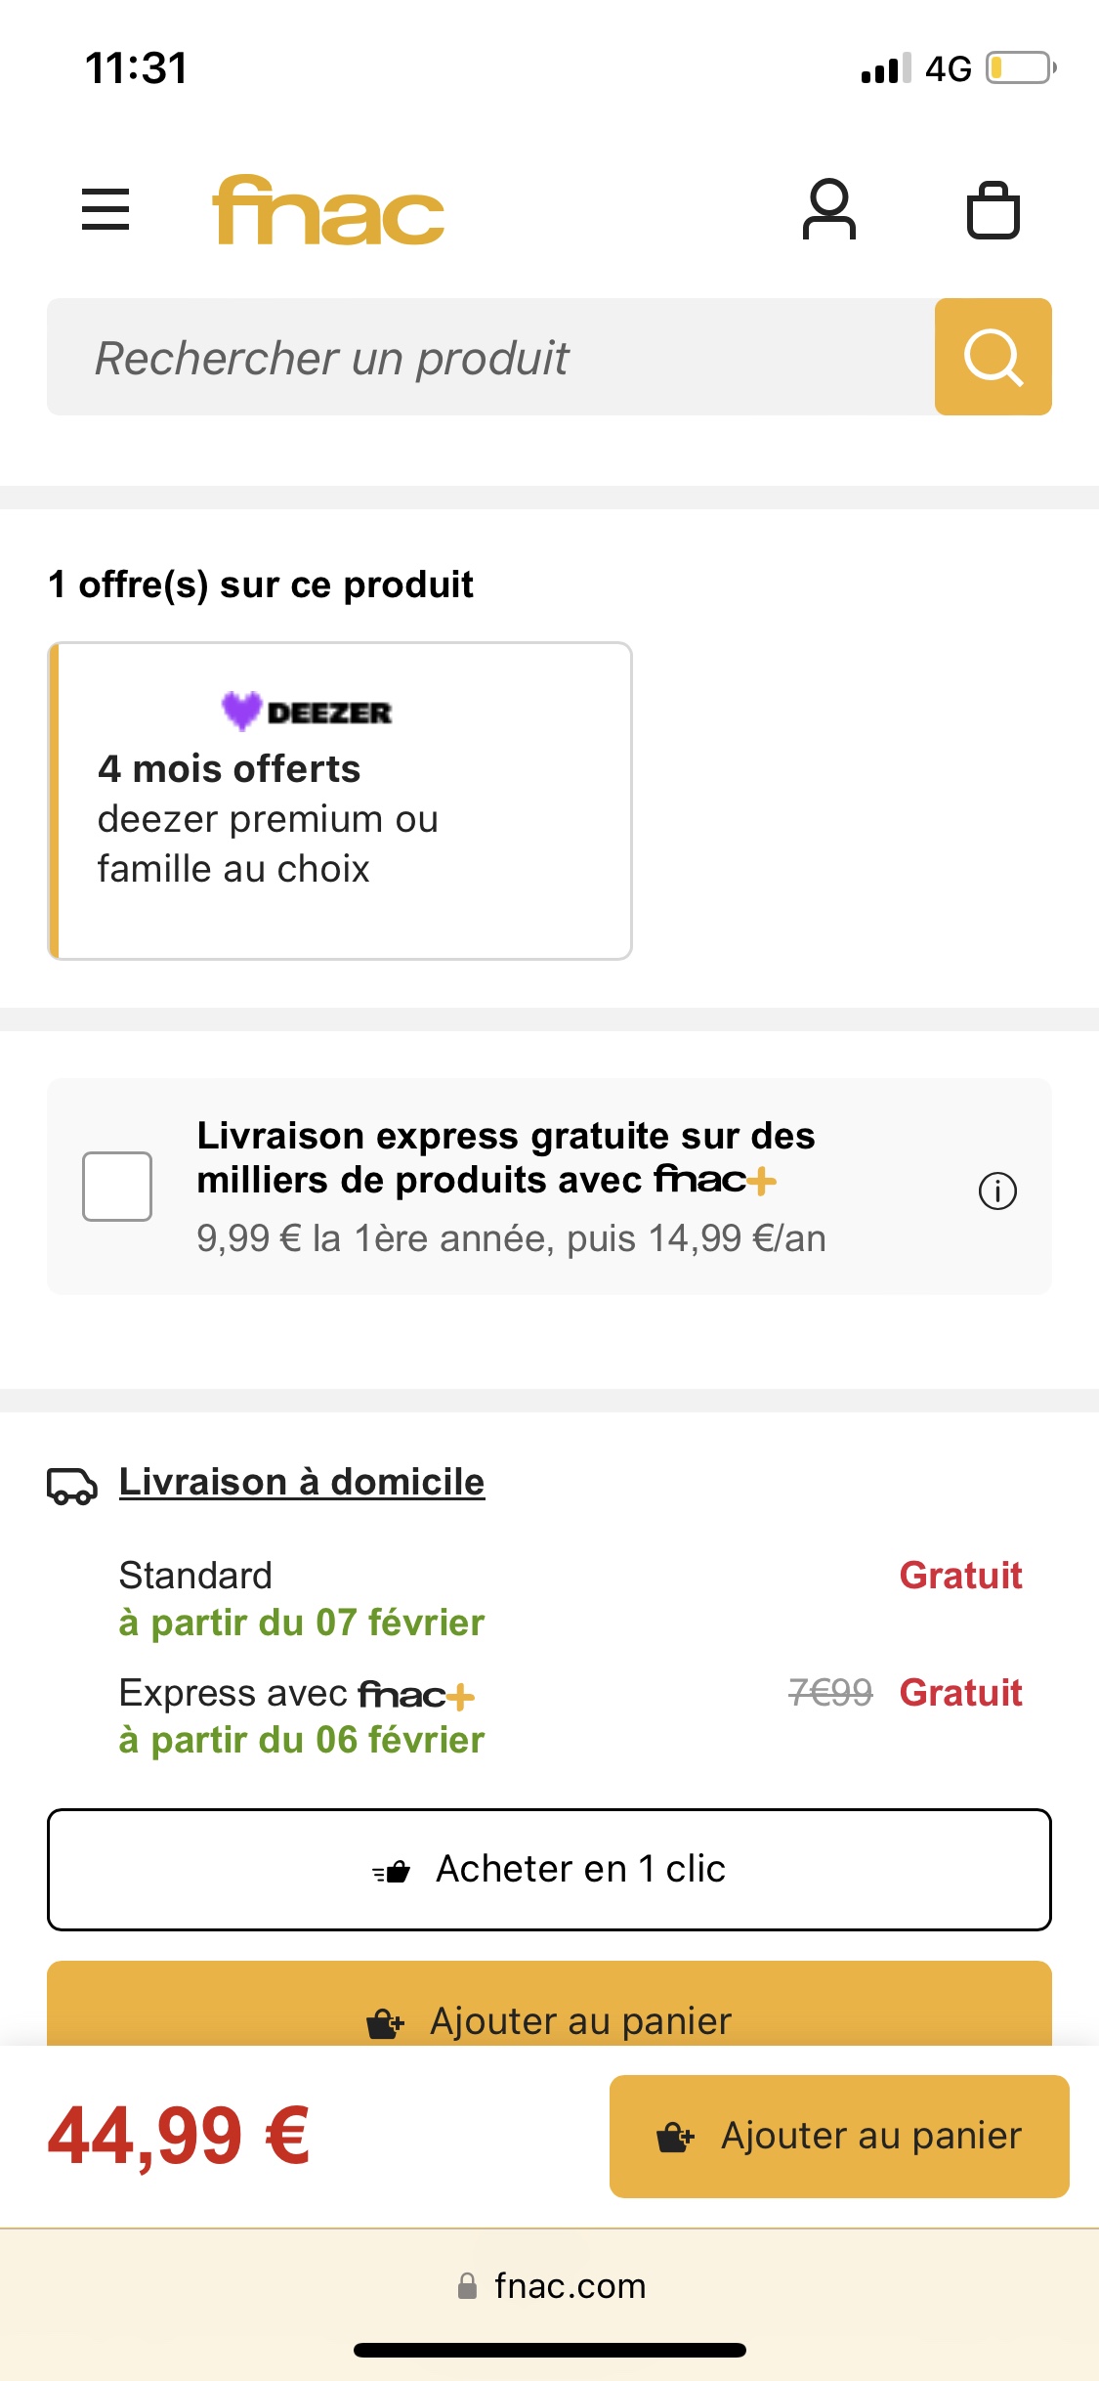Open the Deezer 4 mois offerts offer card
Image resolution: width=1099 pixels, height=2381 pixels.
pos(340,801)
